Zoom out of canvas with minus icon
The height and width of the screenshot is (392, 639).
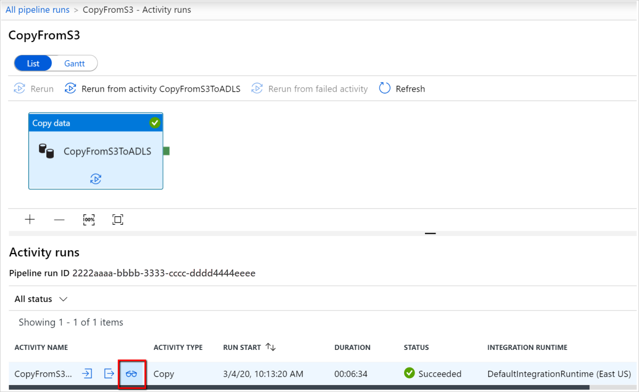point(59,219)
